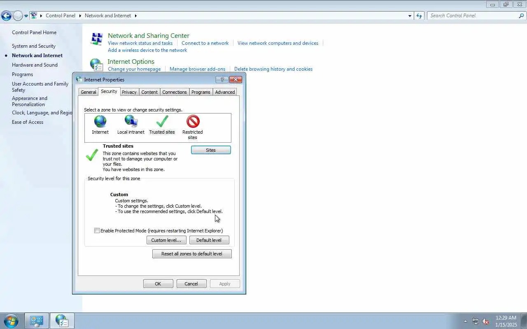Click Network and Internet in the address breadcrumb

[108, 16]
